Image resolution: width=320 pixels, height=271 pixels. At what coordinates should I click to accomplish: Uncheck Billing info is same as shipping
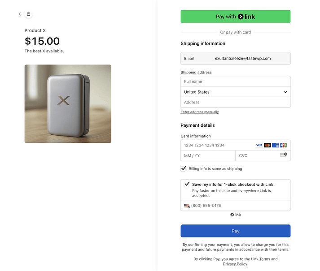184,169
